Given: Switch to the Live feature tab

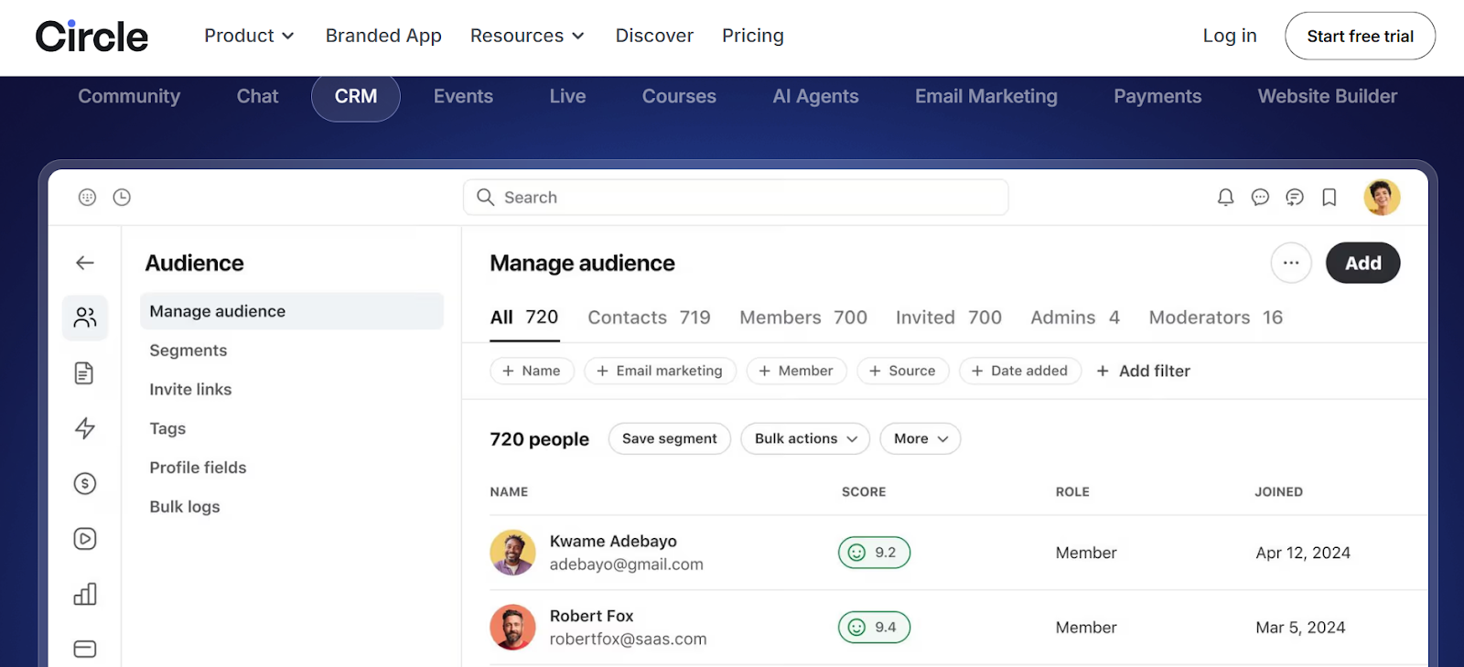Looking at the screenshot, I should pyautogui.click(x=567, y=96).
